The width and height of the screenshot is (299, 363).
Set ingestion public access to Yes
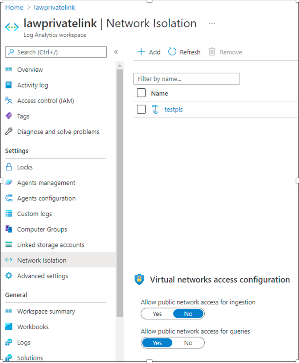tap(157, 314)
